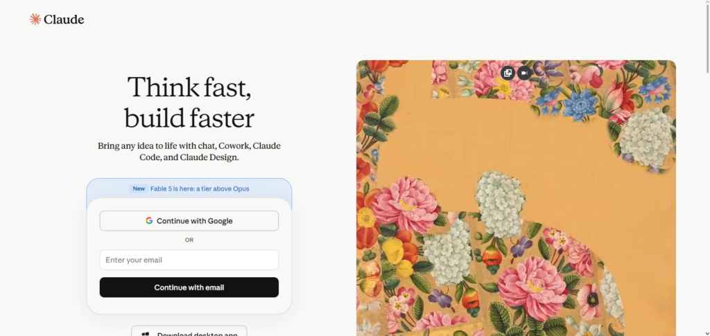Click the Claude wordmark text in header

[x=64, y=19]
